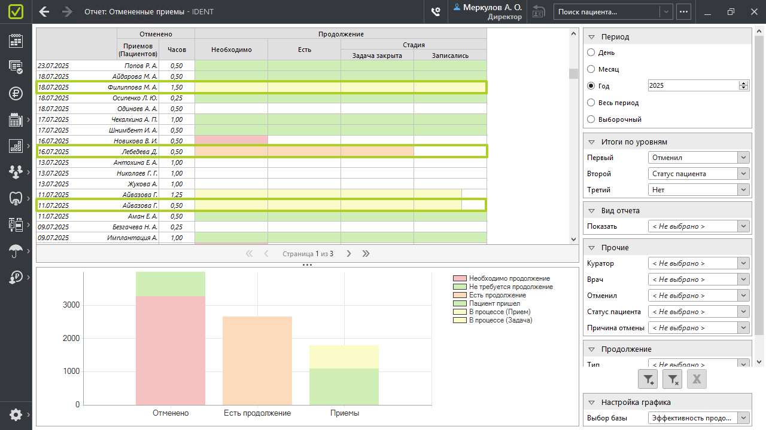Open settings gear in sidebar
This screenshot has width=766, height=430.
(16, 414)
